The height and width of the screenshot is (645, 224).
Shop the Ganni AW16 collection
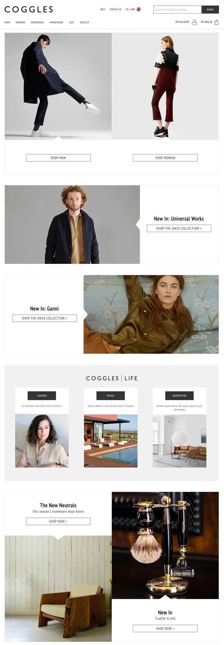pos(45,318)
